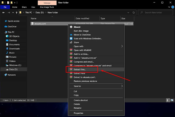Open the Quick Access Toolbar customize dropdown
This screenshot has height=117, width=175.
pos(14,2)
